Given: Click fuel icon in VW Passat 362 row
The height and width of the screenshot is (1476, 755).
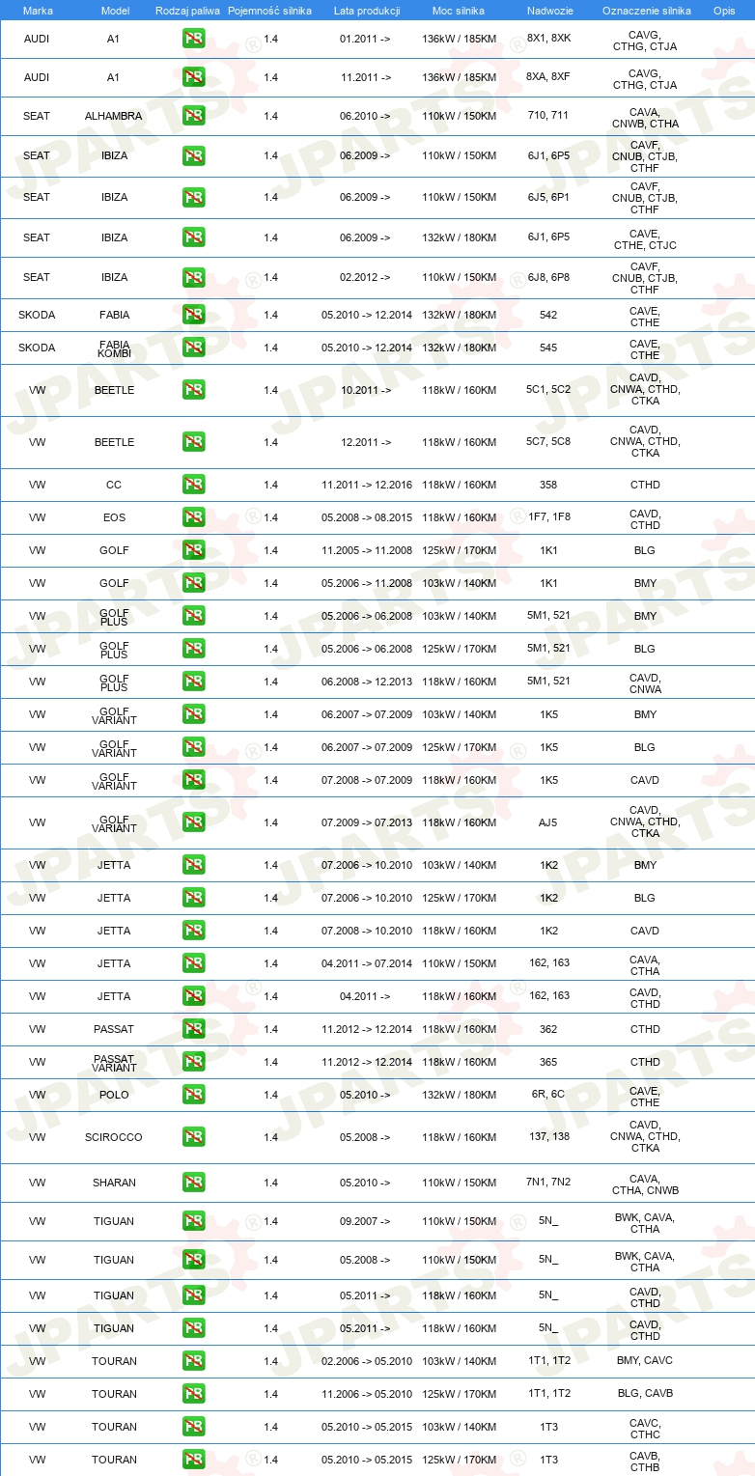Looking at the screenshot, I should [193, 1029].
